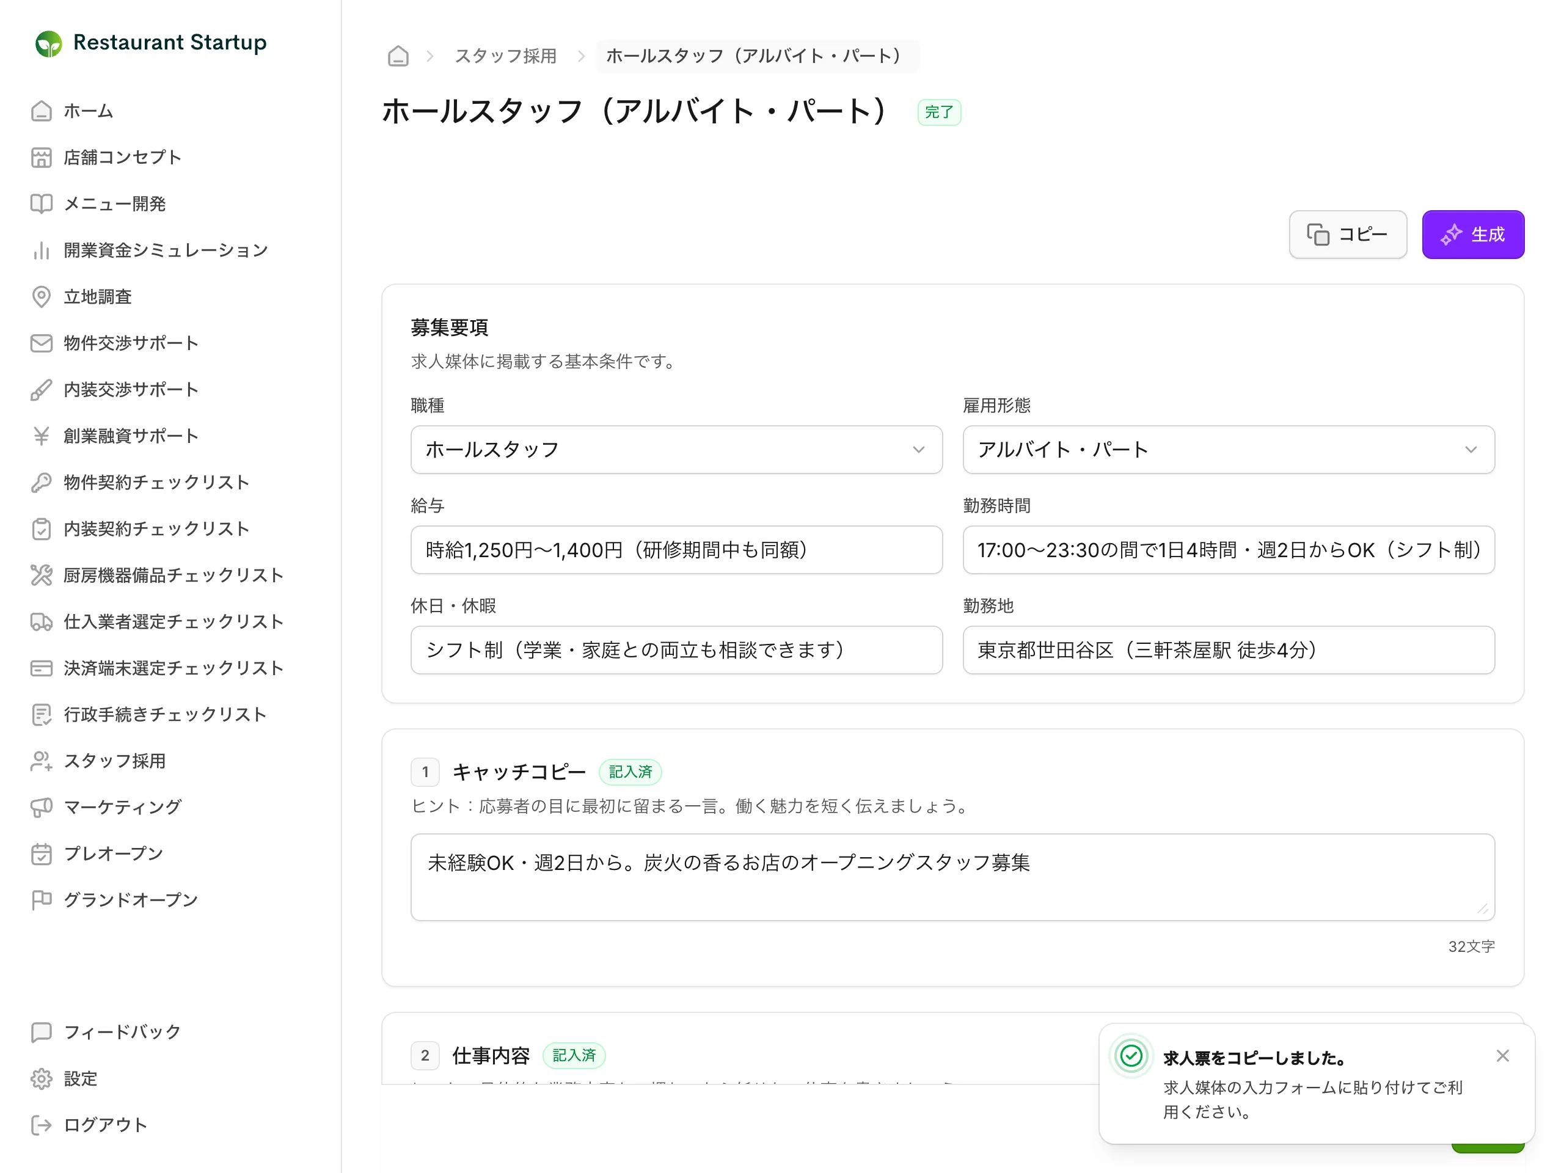Click the 記入済 badge beside 仕事内容
Screen dimensions: 1564x1173
[x=574, y=1056]
